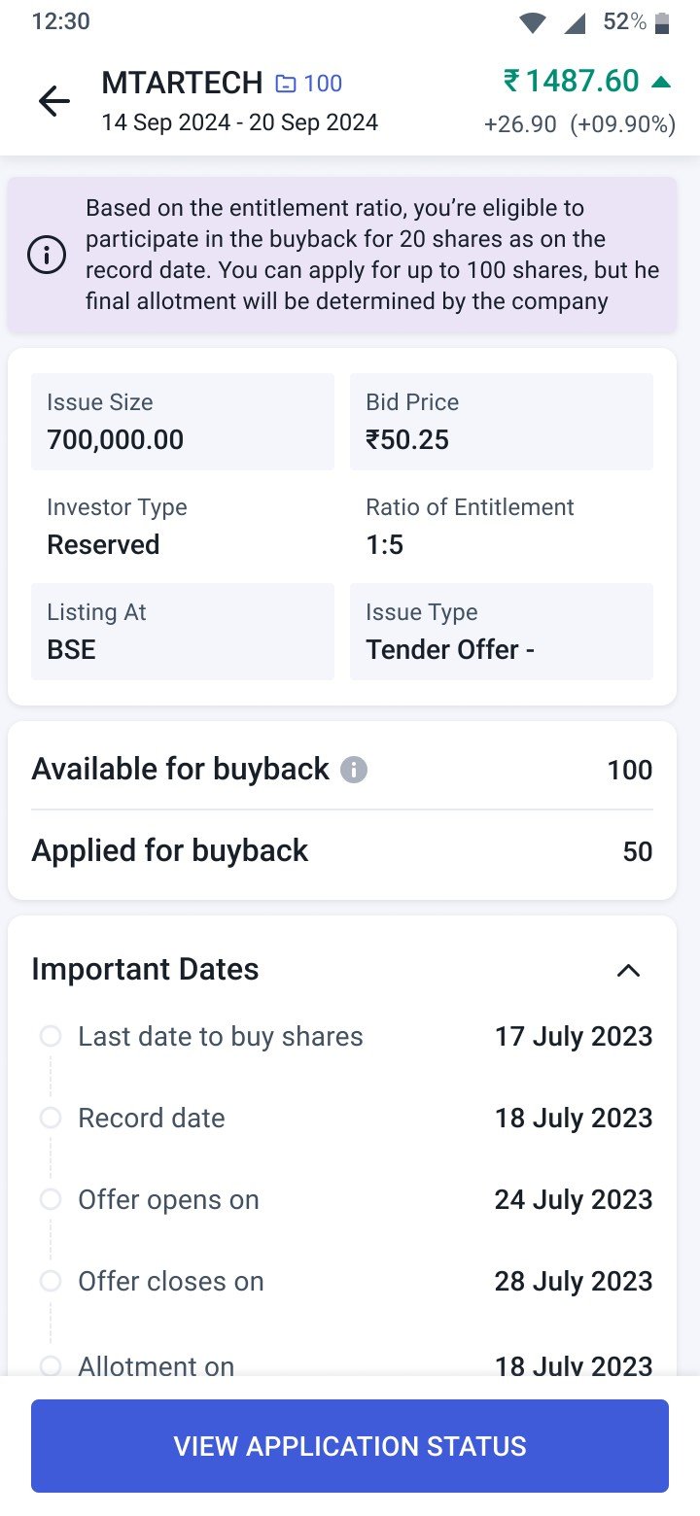Tap the back arrow icon

point(53,101)
